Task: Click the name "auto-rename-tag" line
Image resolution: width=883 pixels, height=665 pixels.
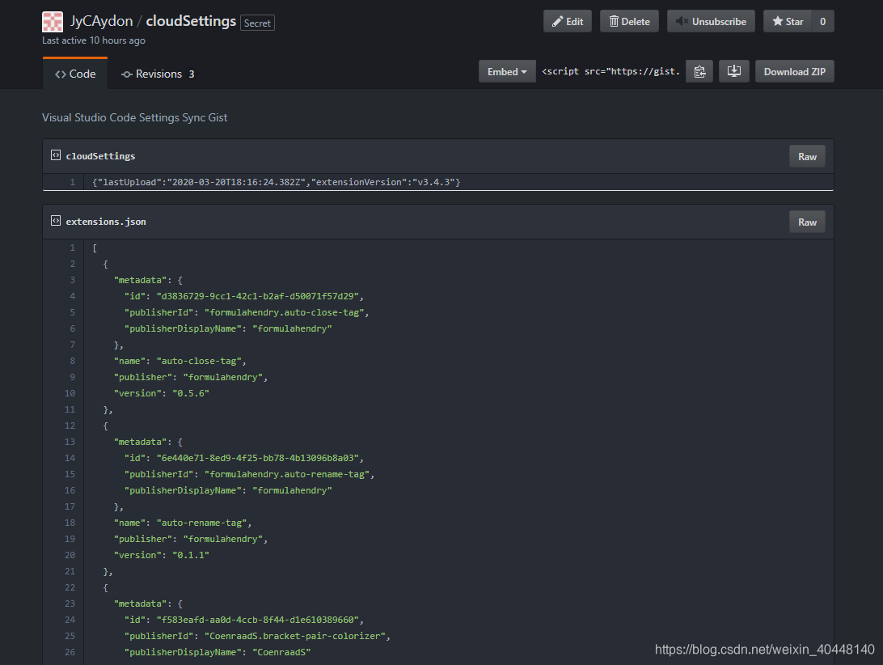Action: tap(183, 523)
